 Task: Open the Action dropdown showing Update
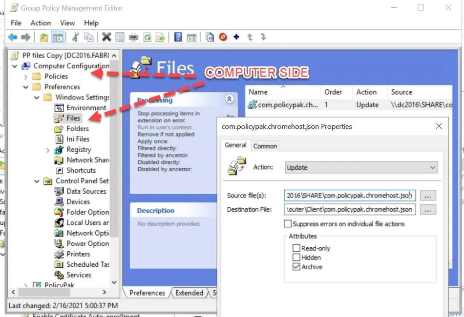click(361, 167)
